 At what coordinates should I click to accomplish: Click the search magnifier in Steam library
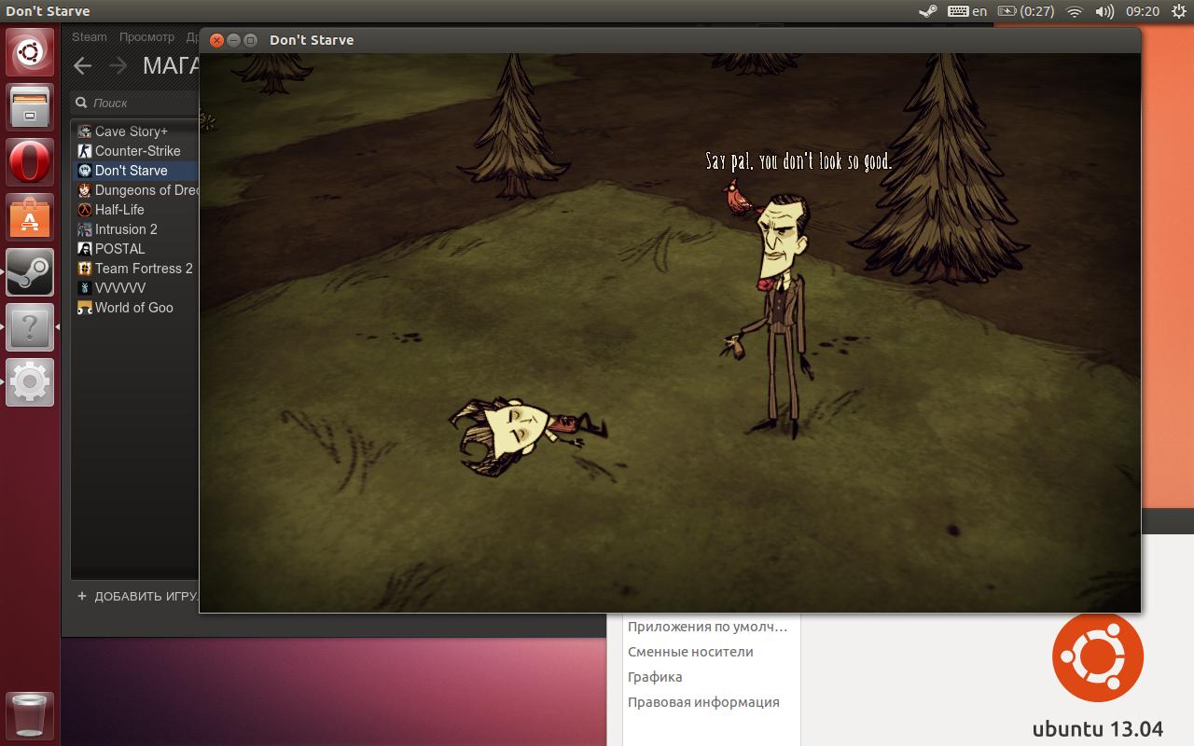[x=81, y=103]
